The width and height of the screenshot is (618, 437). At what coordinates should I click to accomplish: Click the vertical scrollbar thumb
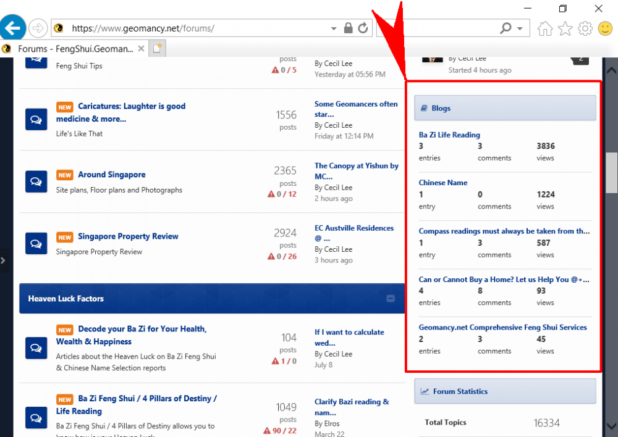pyautogui.click(x=611, y=173)
